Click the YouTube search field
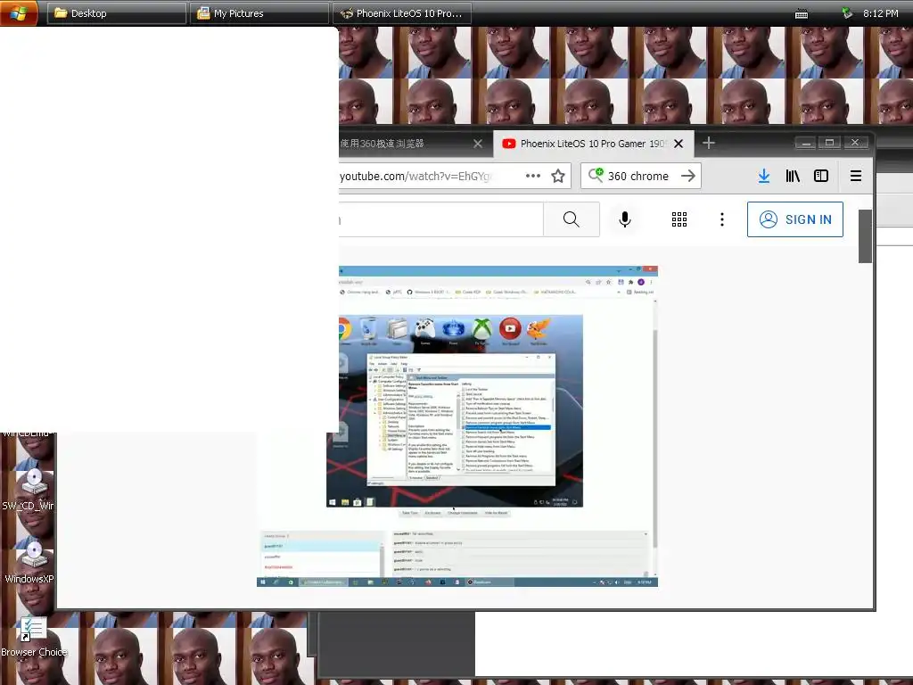 [440, 219]
